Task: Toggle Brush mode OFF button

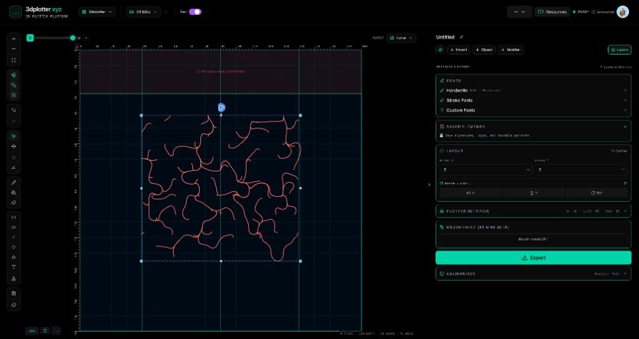Action: [x=533, y=239]
